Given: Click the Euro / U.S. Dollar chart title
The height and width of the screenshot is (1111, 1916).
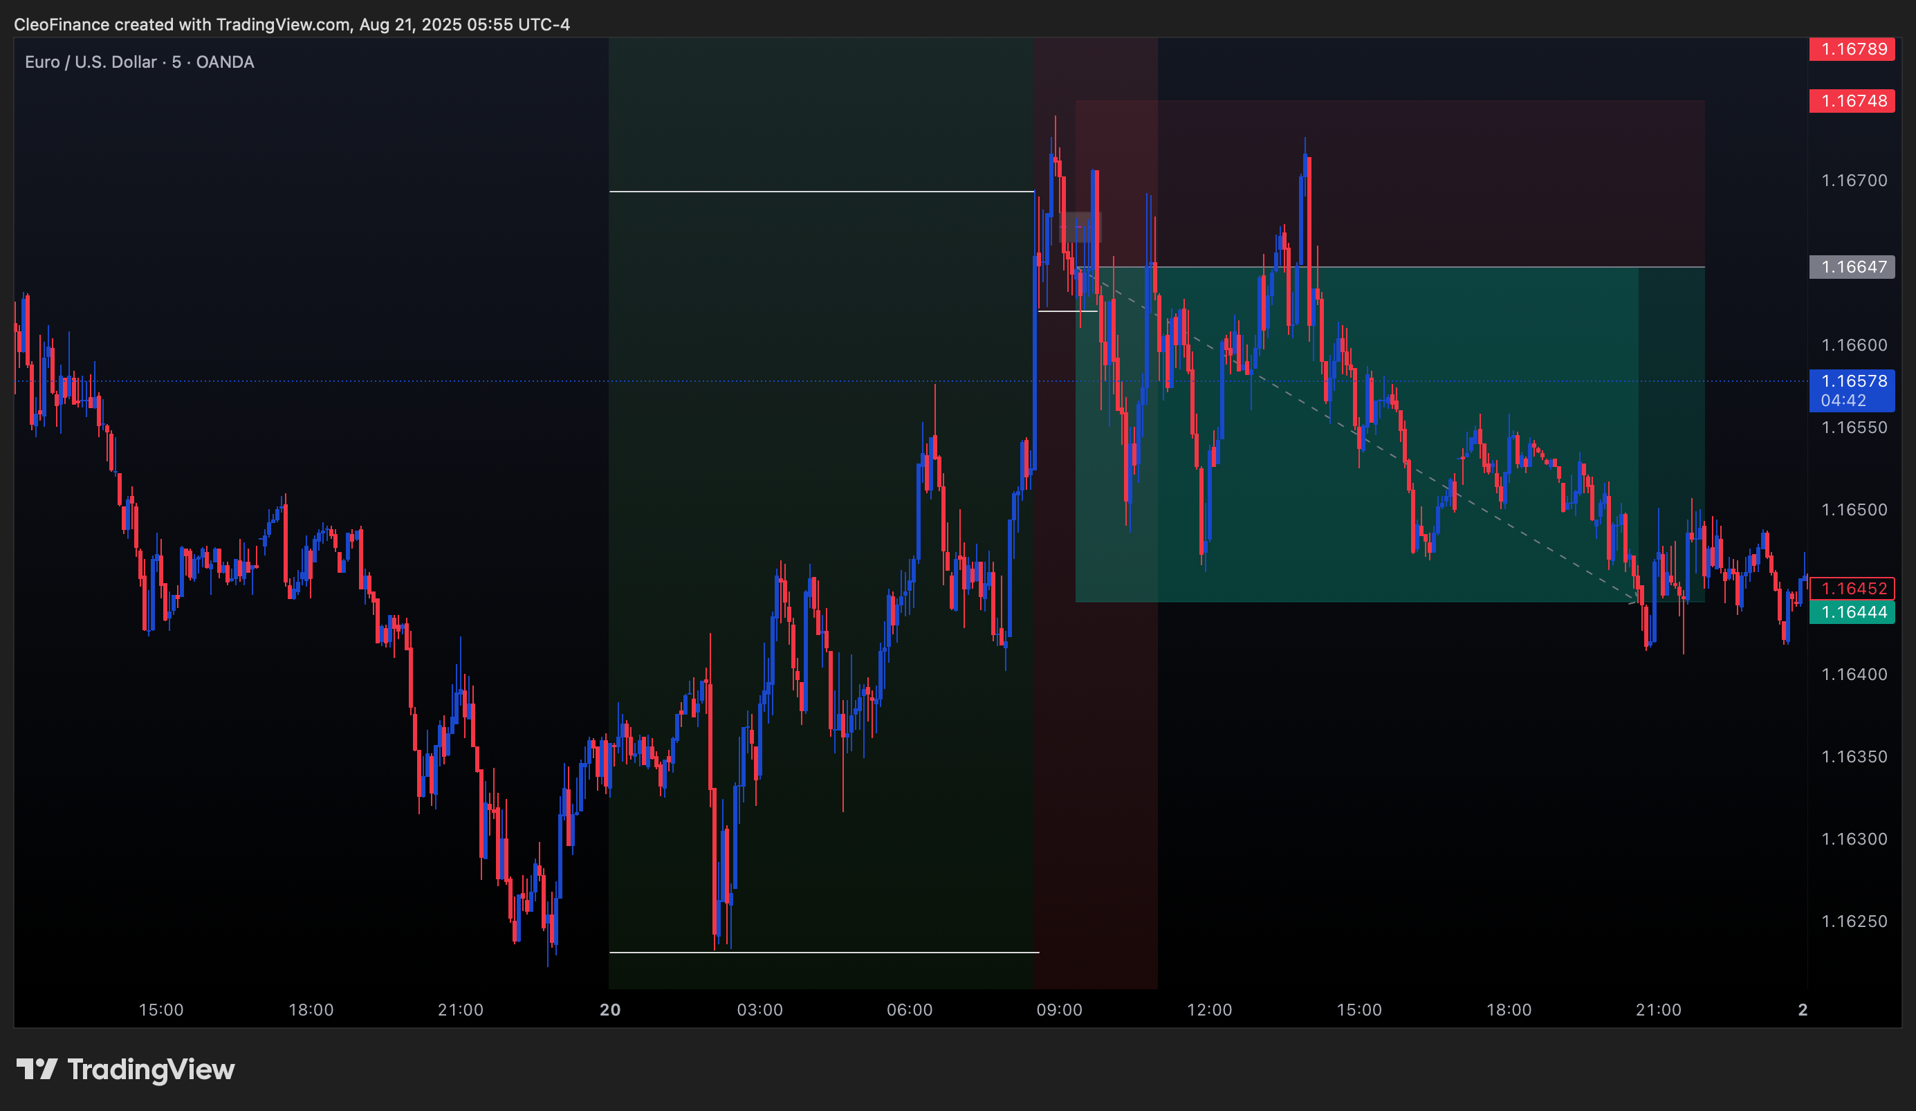Looking at the screenshot, I should coord(139,62).
